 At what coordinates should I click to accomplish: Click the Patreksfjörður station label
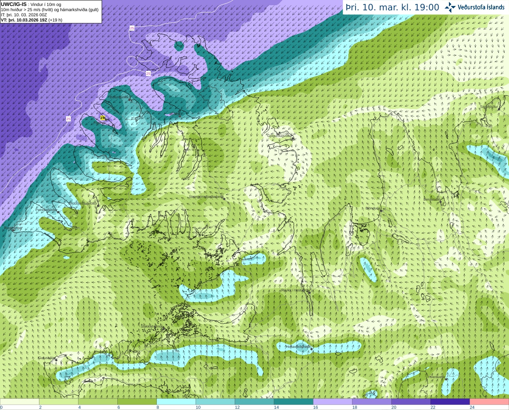pos(47,209)
